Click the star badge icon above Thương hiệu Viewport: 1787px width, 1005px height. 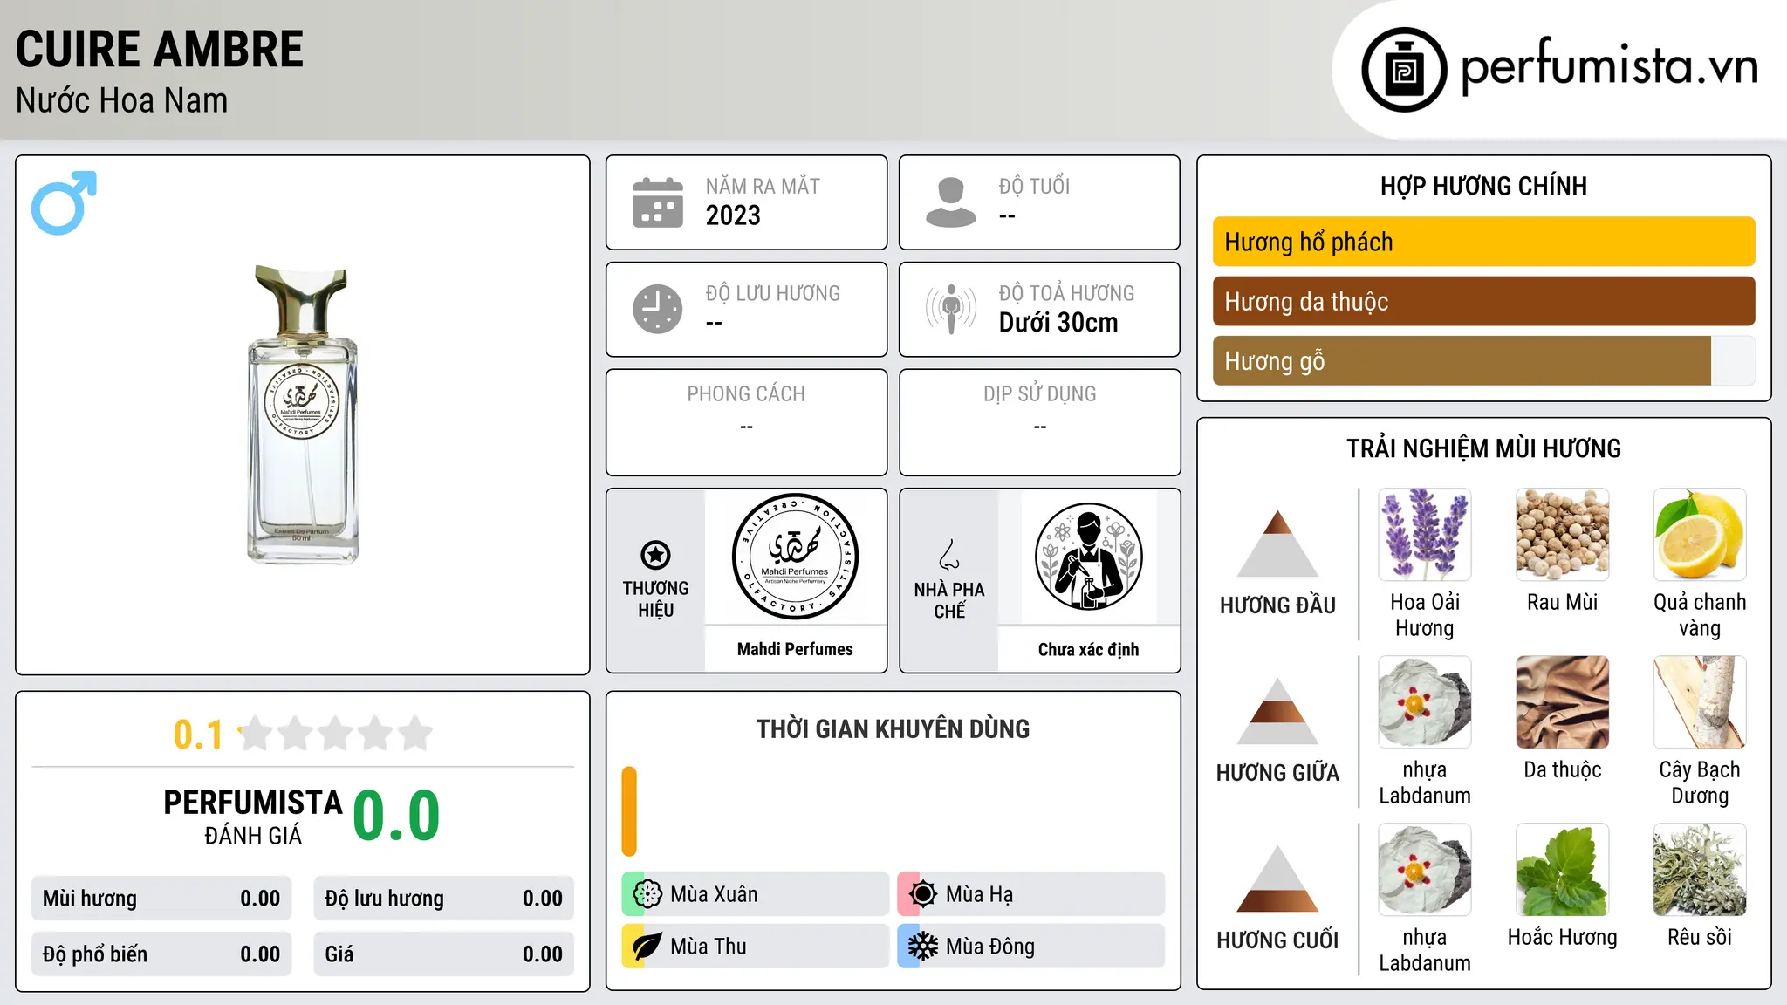(655, 554)
